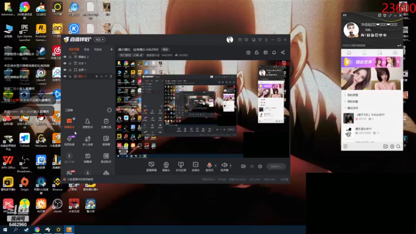Expand 我的频道 section in YY window
Screen dimensions: 416x234
coord(352,95)
